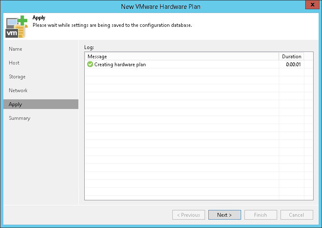Select the 'Creating hardware plan' log entry
Image resolution: width=322 pixels, height=228 pixels.
(x=199, y=65)
